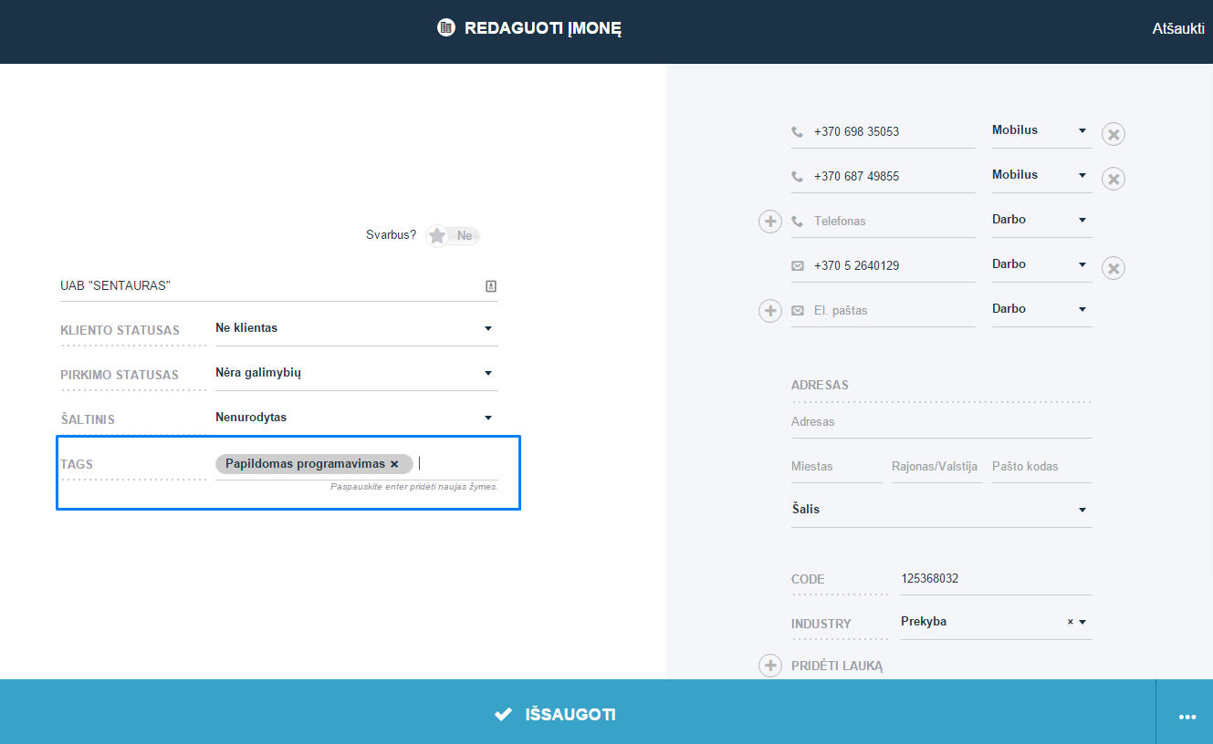Clear the Prekyba industry selection

coord(1070,622)
